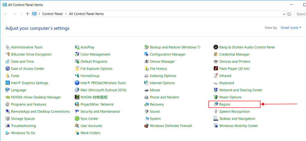
Task: Open the Recent locations dropdown arrow
Action: pyautogui.click(x=22, y=14)
